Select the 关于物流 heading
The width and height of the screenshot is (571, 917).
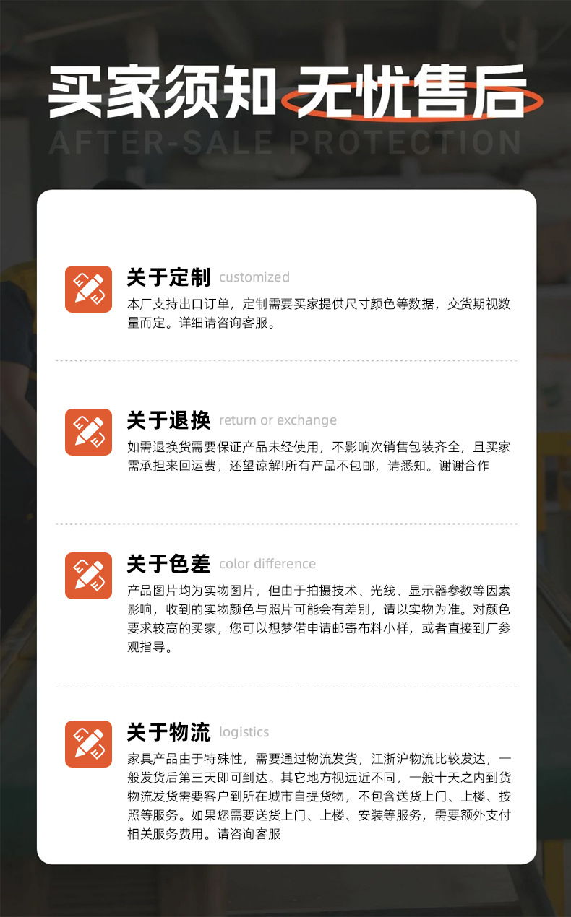click(168, 732)
